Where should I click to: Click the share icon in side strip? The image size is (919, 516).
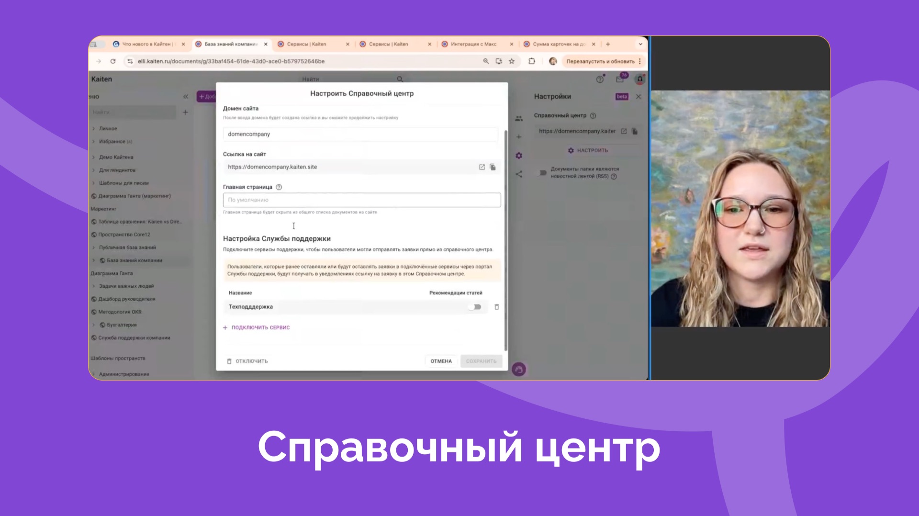(x=519, y=174)
